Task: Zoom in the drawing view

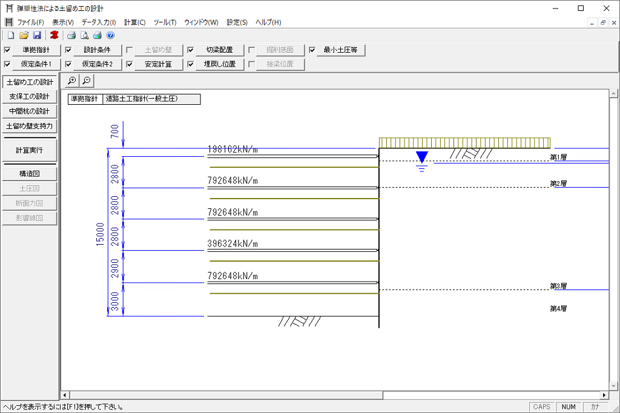Action: point(72,81)
